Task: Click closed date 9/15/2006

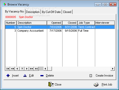Action: click(x=71, y=31)
